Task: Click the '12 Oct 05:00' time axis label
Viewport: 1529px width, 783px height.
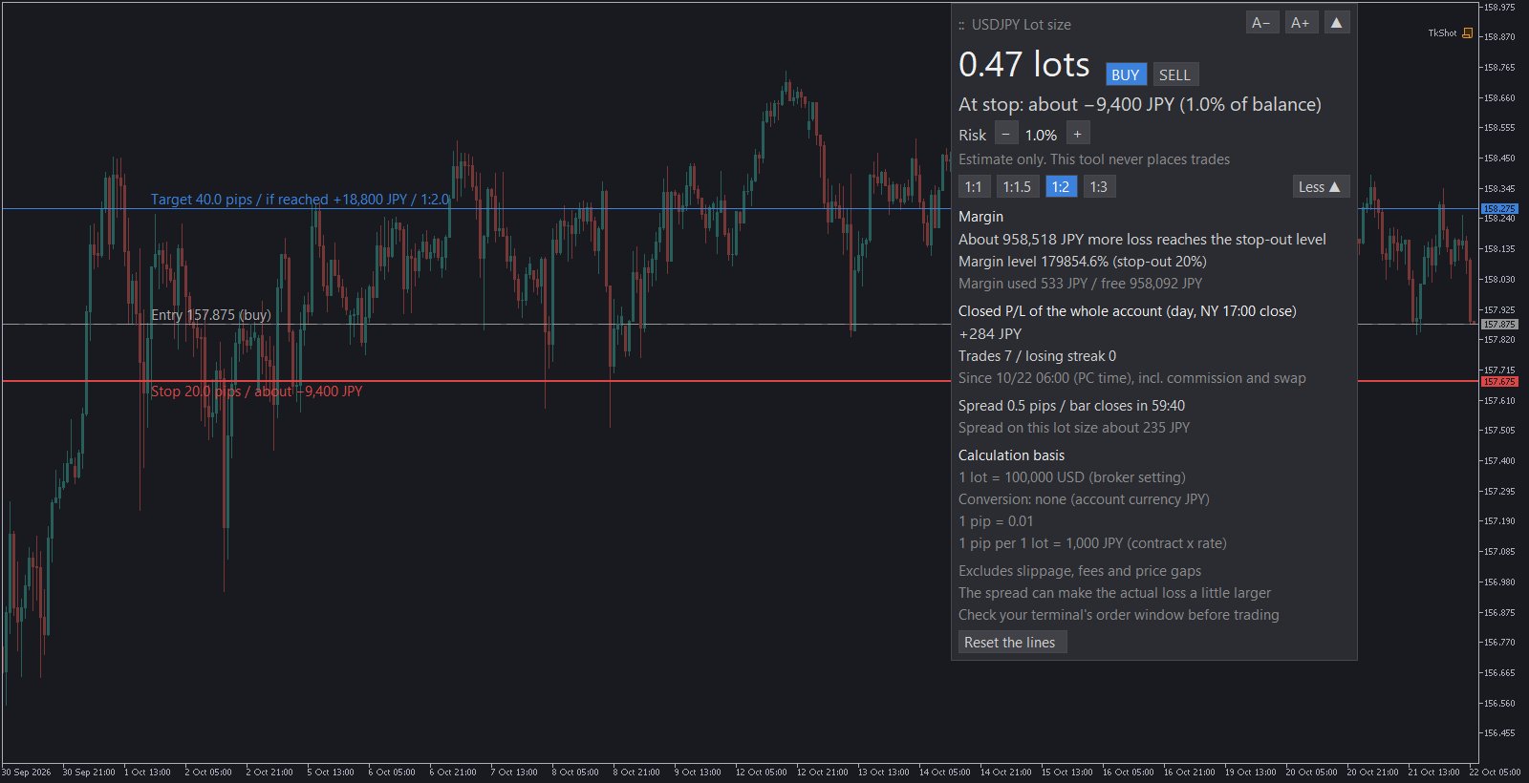Action: [x=762, y=772]
